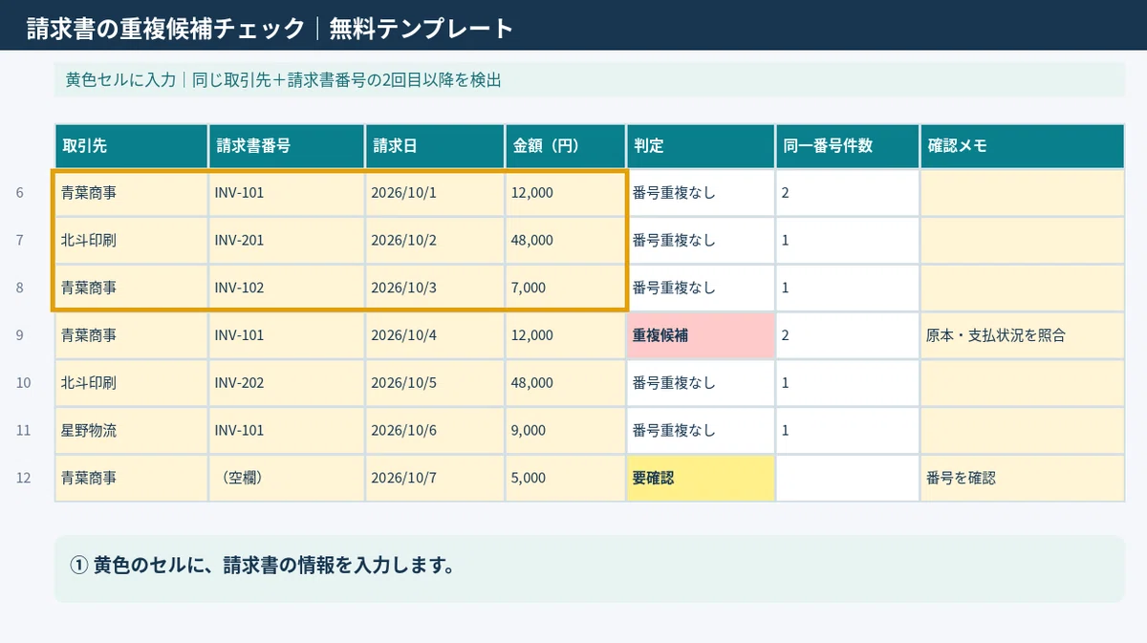Select the 5,000 amount cell
Screen dimensions: 1147x643
(565, 478)
